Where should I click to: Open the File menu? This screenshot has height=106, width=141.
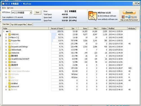[4, 8]
